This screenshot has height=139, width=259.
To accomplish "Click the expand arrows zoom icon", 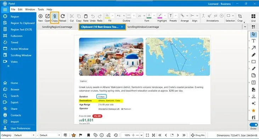I will [x=153, y=135].
